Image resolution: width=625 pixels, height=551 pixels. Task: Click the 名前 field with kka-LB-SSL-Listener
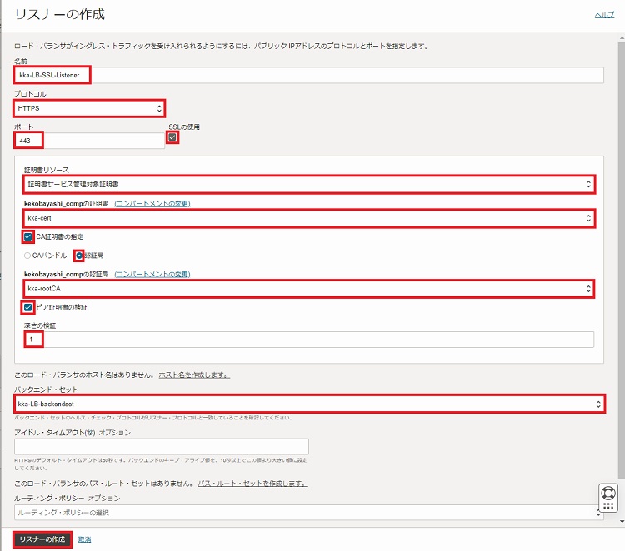308,75
